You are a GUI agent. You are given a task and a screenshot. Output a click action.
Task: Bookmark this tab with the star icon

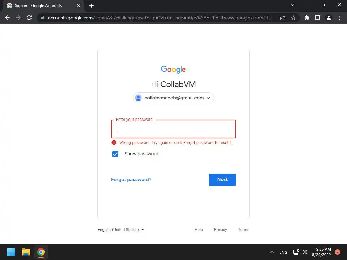(293, 18)
